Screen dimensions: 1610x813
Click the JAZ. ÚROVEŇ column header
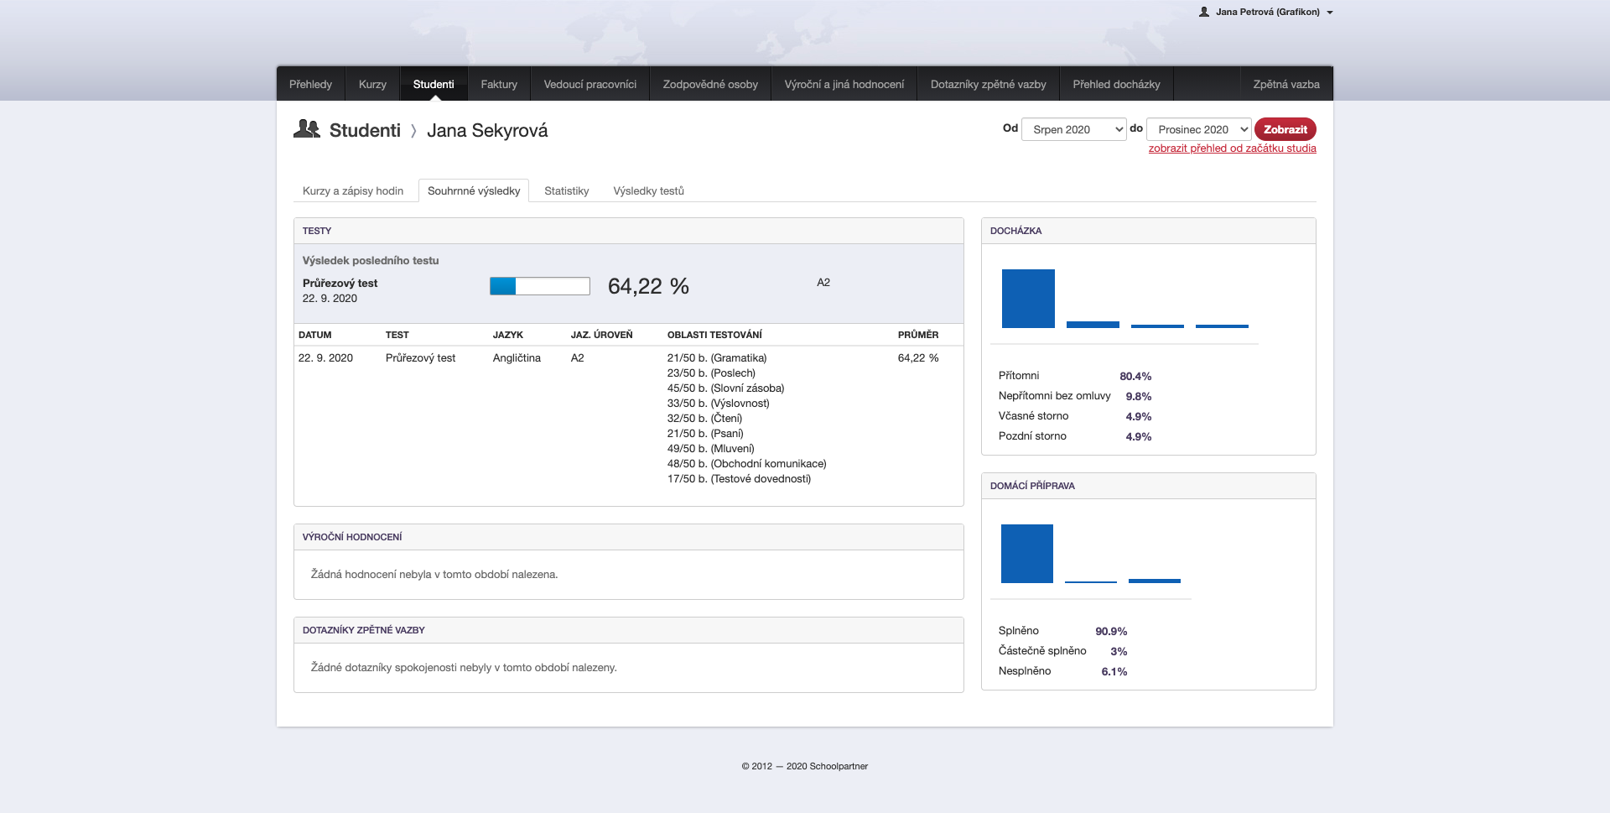[601, 335]
